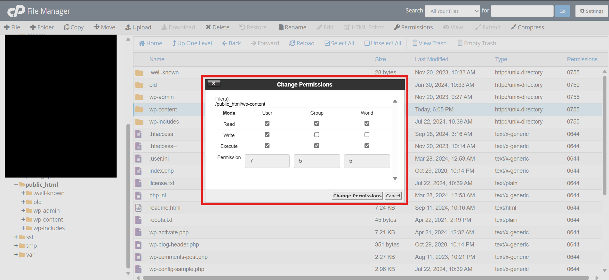Open View Trash

[x=429, y=43]
